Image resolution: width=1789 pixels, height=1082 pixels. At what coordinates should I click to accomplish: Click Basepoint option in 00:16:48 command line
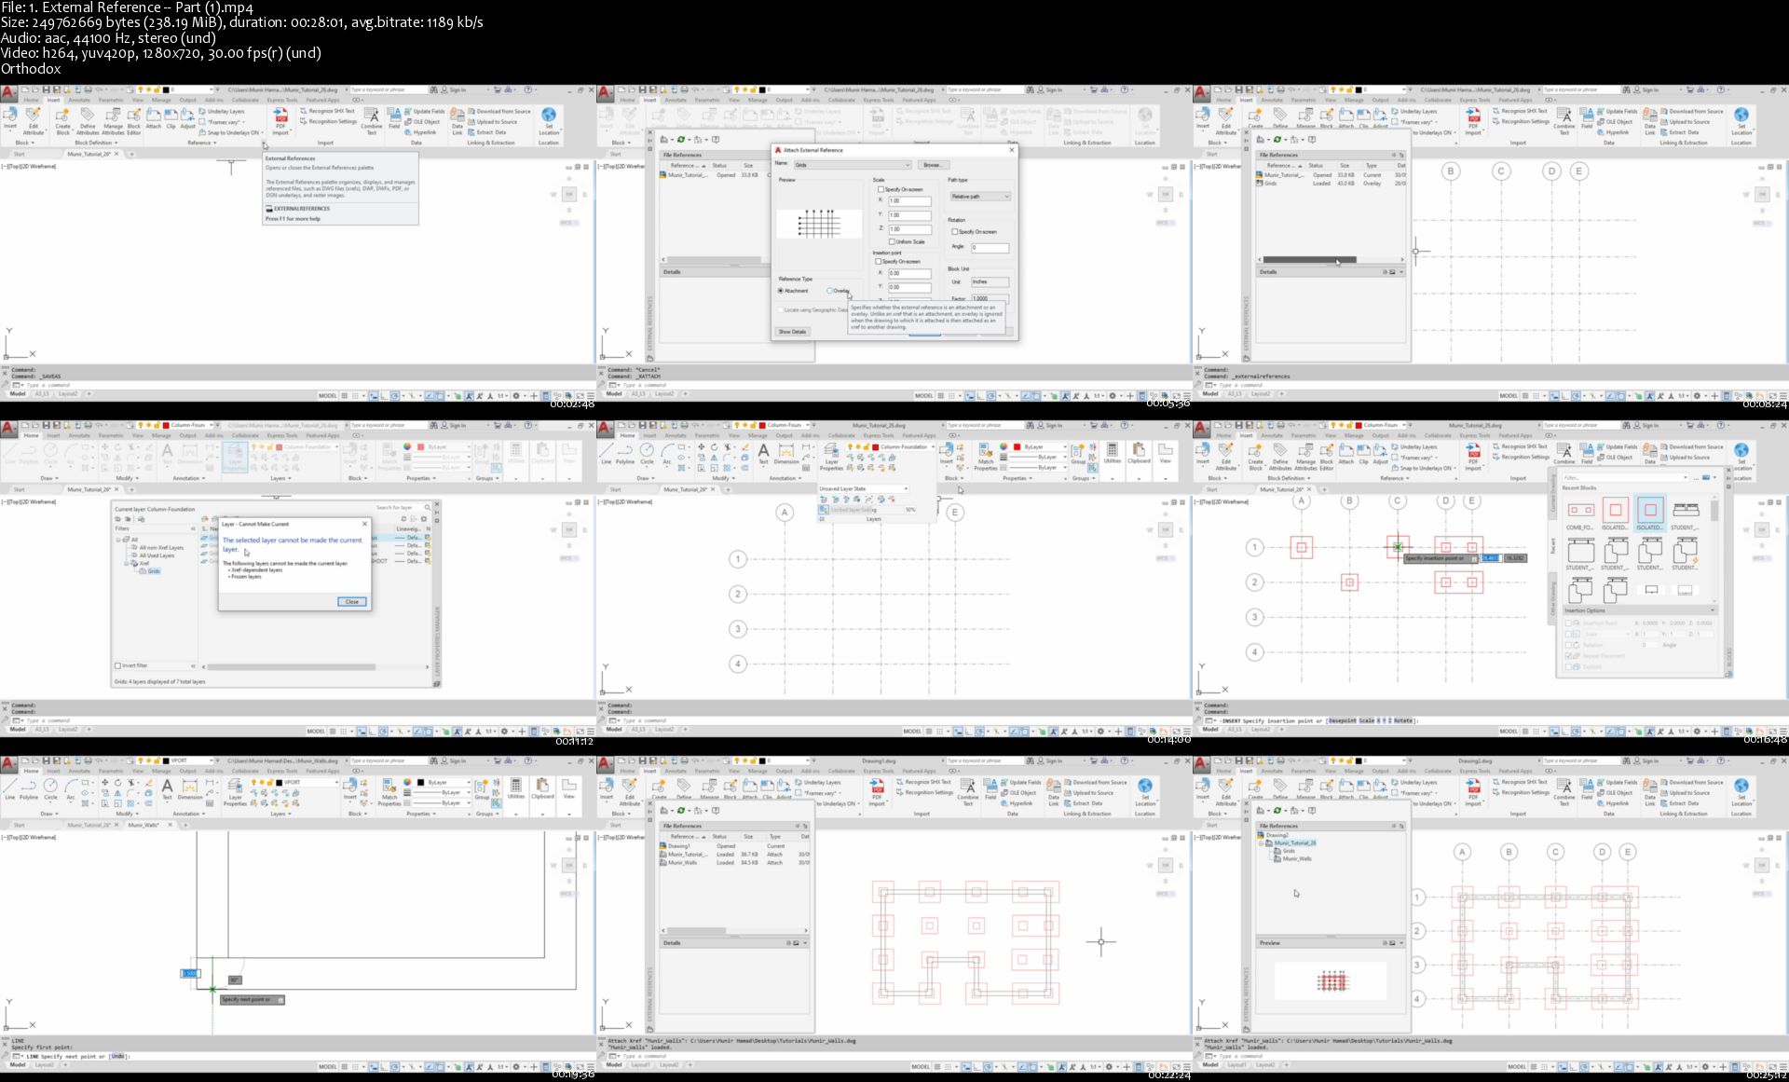(x=1343, y=720)
